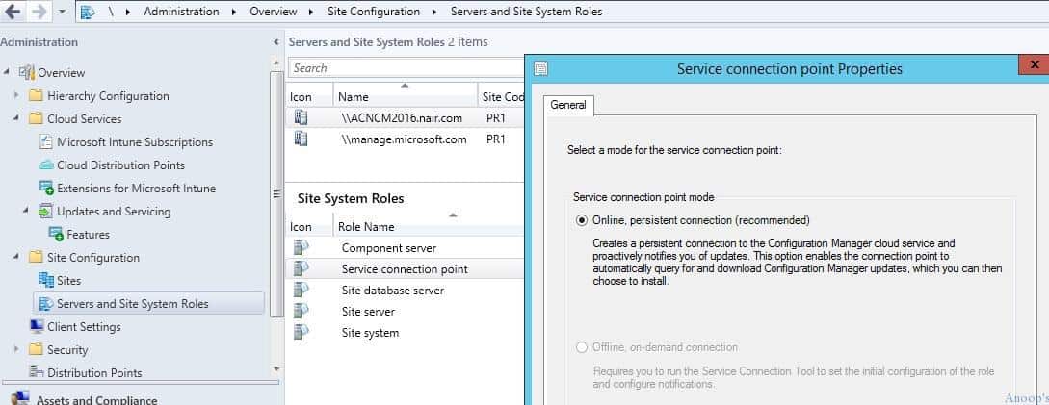Image resolution: width=1049 pixels, height=405 pixels.
Task: Click the Hierarchy Configuration folder icon
Action: coord(36,95)
